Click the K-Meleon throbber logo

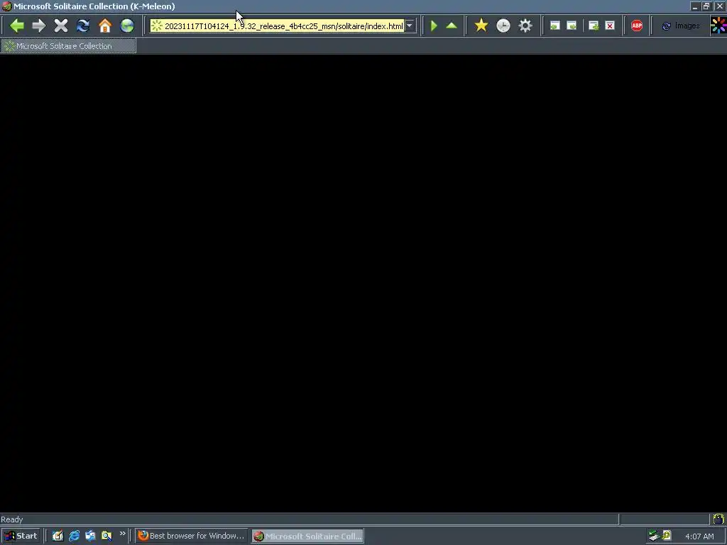tap(718, 26)
